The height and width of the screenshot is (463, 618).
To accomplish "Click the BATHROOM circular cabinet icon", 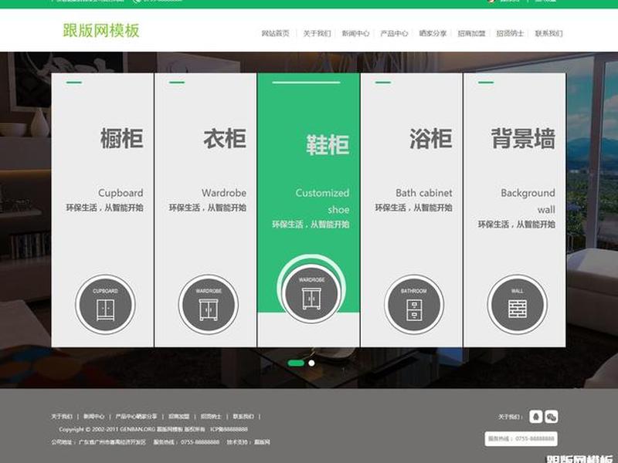I will pos(414,305).
